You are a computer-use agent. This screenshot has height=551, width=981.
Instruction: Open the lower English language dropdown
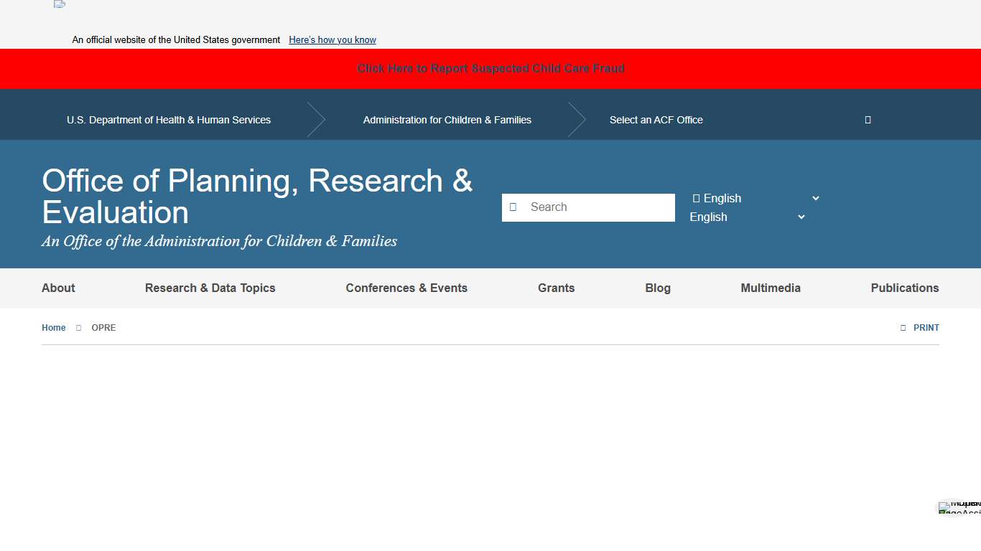pyautogui.click(x=747, y=217)
